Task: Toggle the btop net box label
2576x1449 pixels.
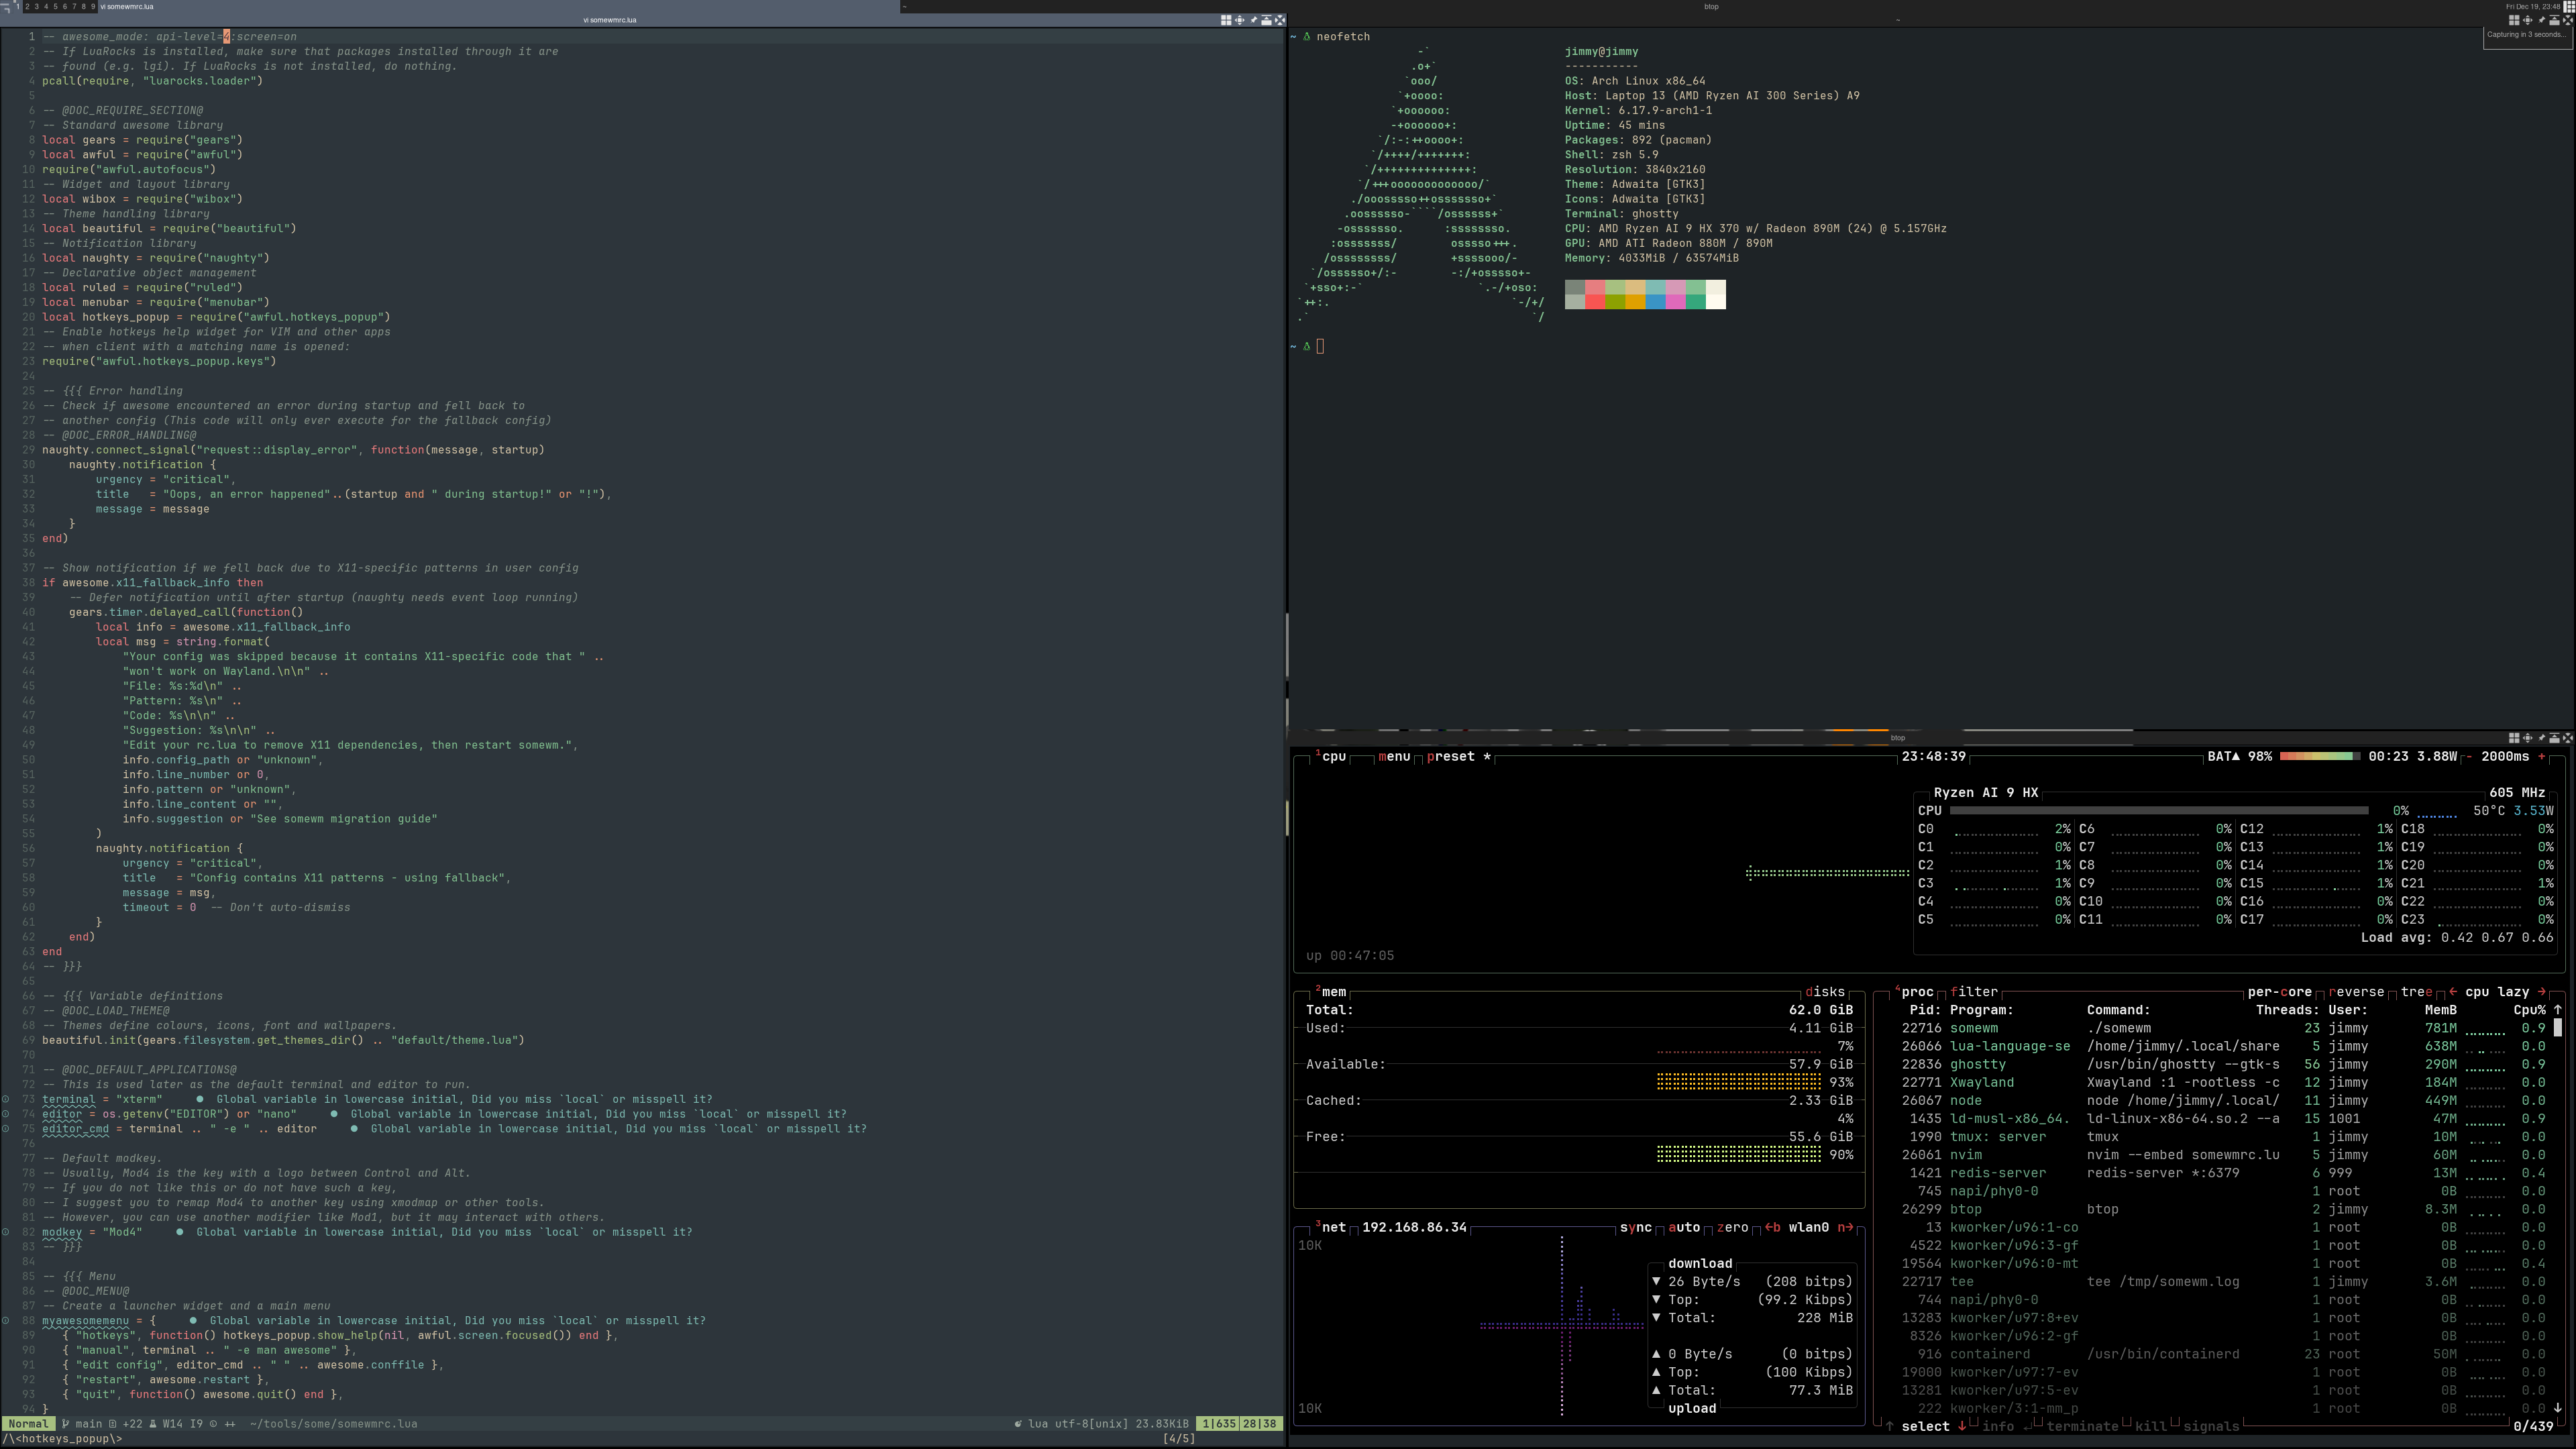Action: (1331, 1227)
